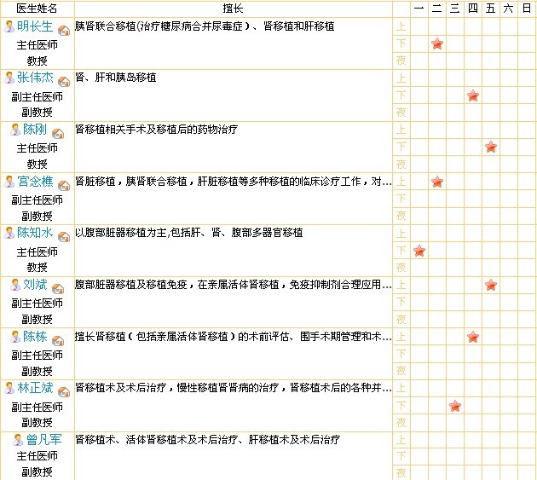This screenshot has height=480, width=537.
Task: Click the doctor avatar icon beside 宫念樵
Action: click(9, 182)
